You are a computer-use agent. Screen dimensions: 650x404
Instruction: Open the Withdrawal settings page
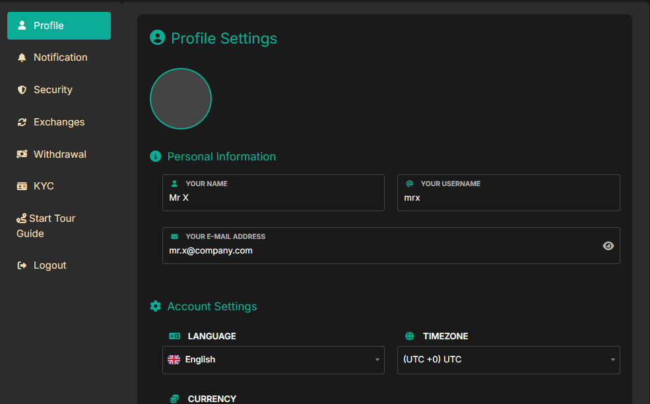(60, 154)
